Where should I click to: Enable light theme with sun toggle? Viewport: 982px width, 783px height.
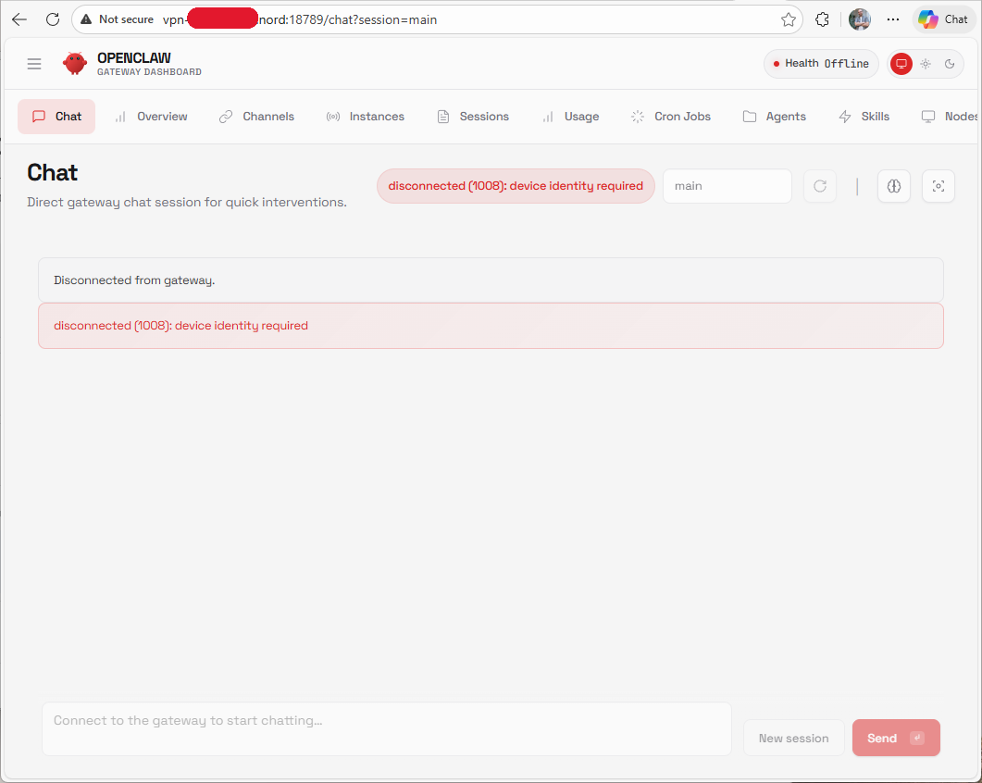point(925,64)
